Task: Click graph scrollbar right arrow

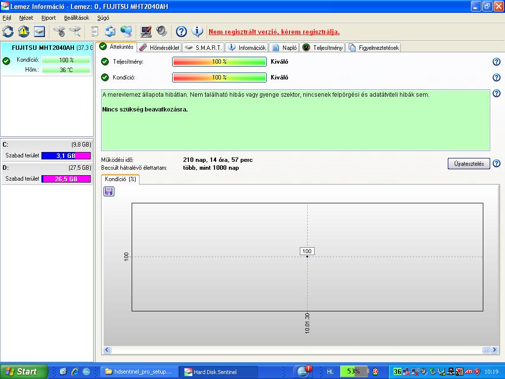Action: tap(494, 350)
